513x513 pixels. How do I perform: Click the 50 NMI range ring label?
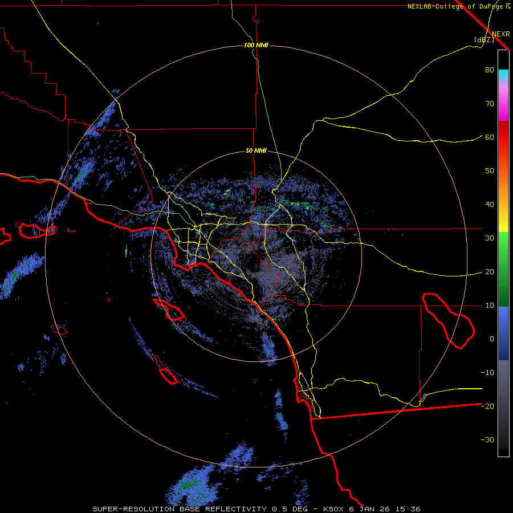tap(256, 151)
